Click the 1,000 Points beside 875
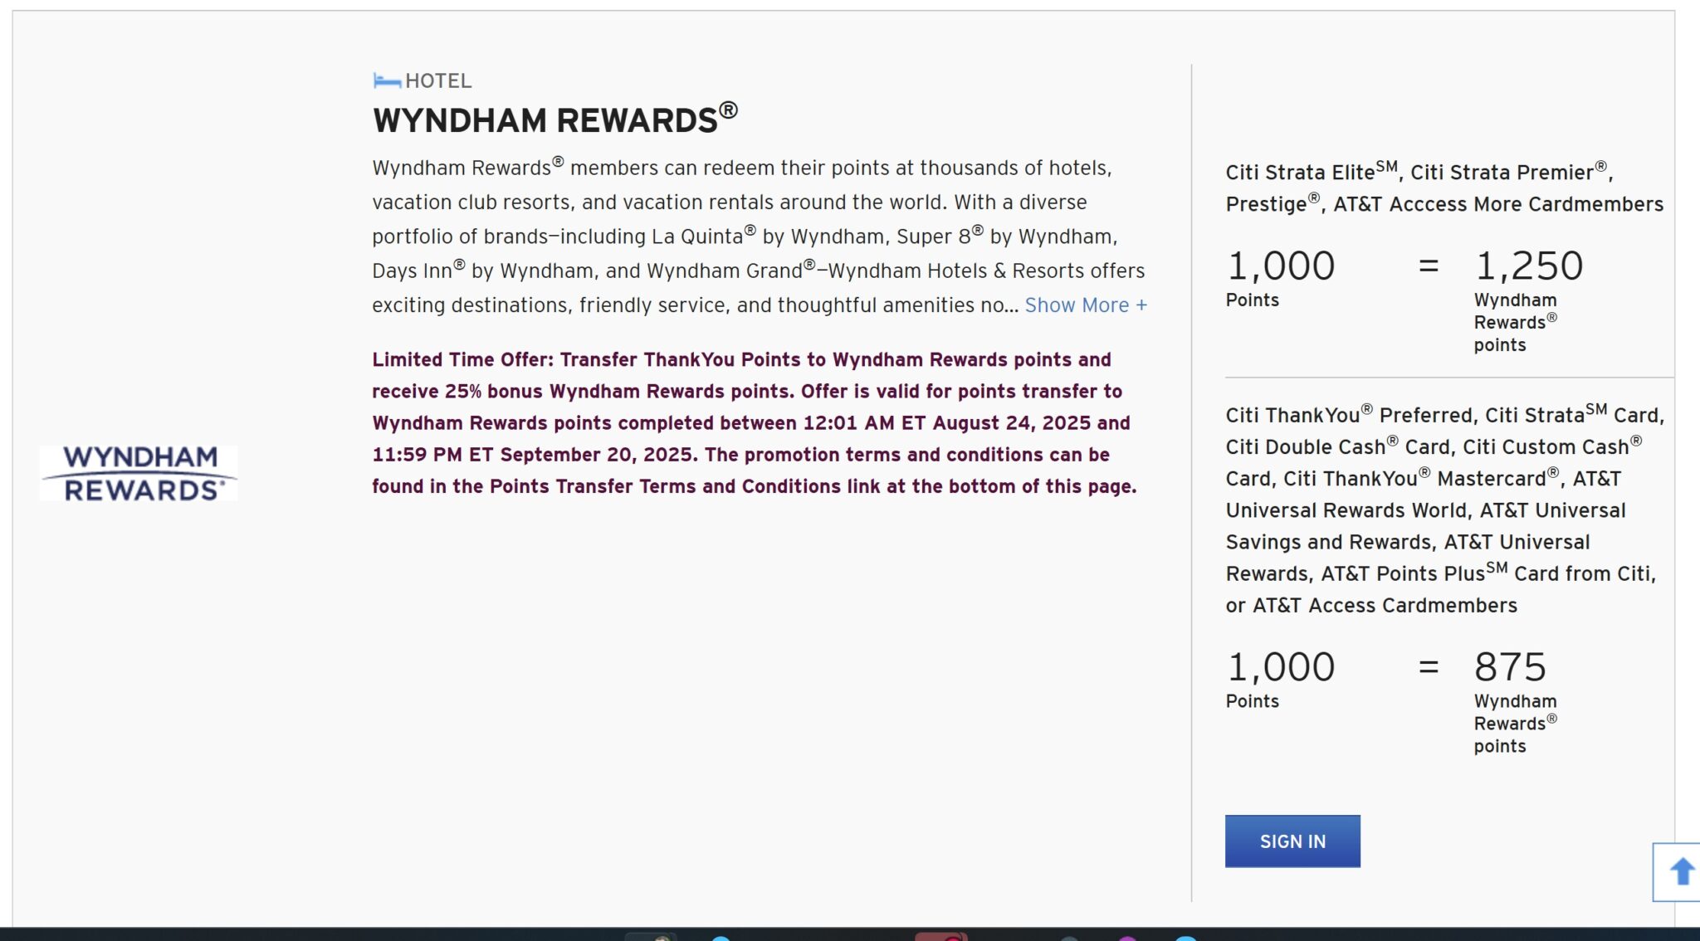Screen dimensions: 1700x941 (1280, 679)
